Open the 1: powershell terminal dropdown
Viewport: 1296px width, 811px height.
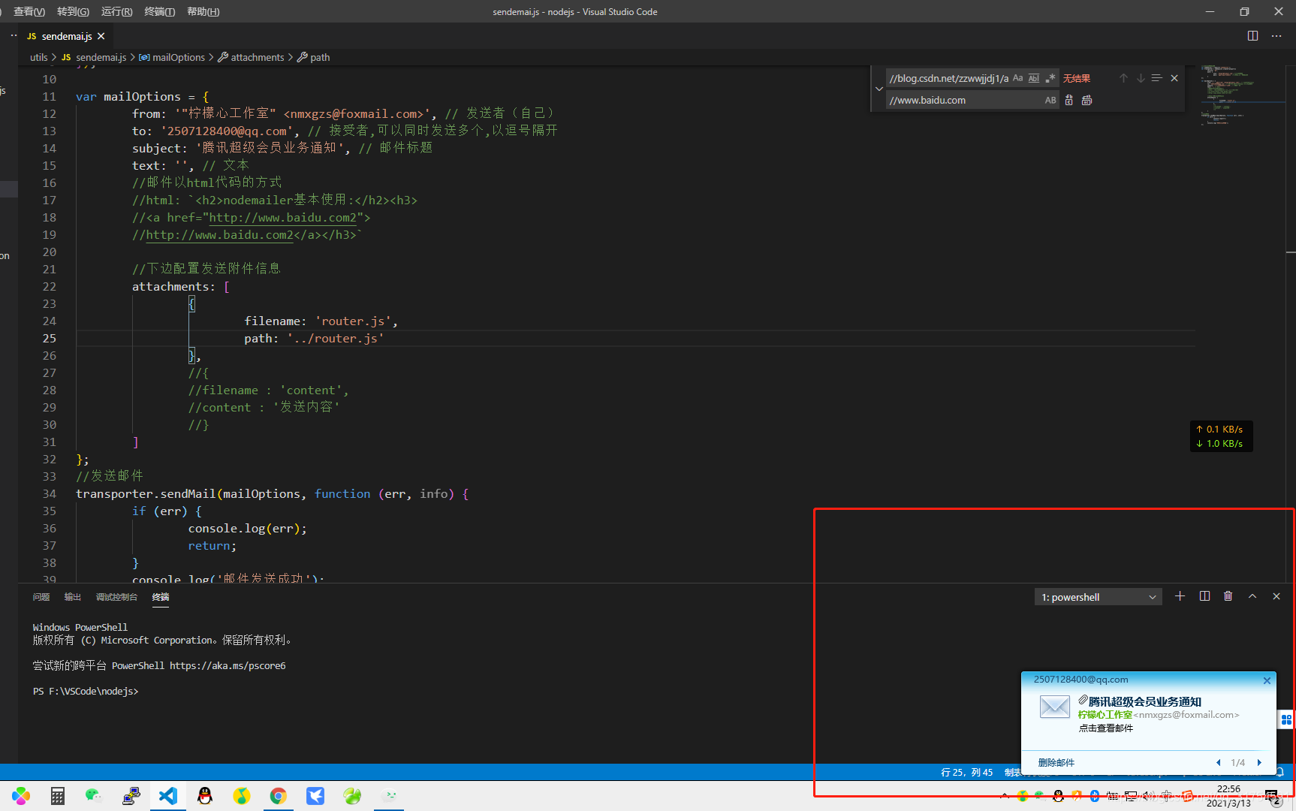(x=1099, y=597)
